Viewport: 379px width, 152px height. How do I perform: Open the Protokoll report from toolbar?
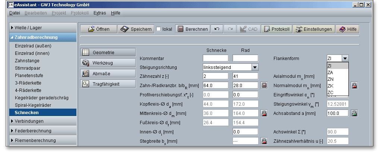(x=277, y=29)
